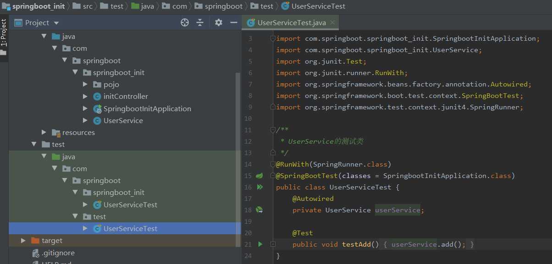The height and width of the screenshot is (264, 552).
Task: Select the highlighted UserServiceTest tree row
Action: [125, 228]
